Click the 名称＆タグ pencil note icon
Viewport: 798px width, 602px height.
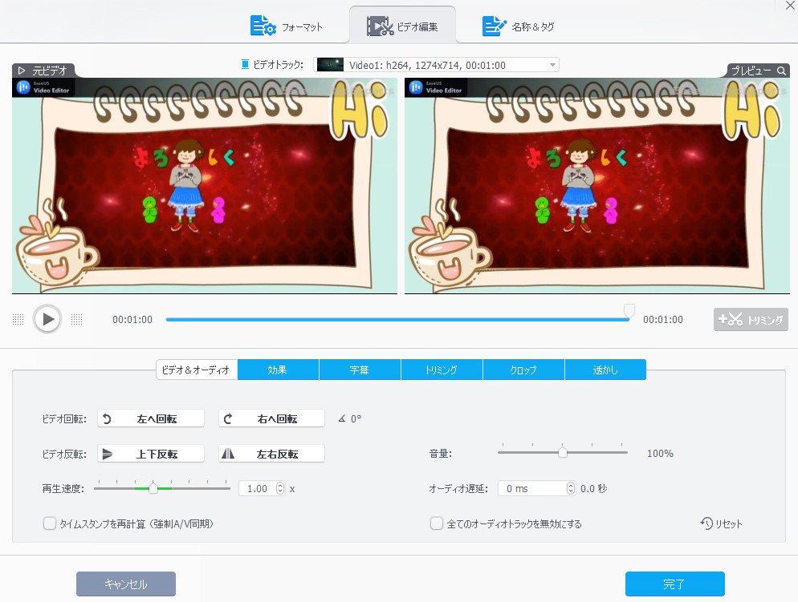click(495, 26)
